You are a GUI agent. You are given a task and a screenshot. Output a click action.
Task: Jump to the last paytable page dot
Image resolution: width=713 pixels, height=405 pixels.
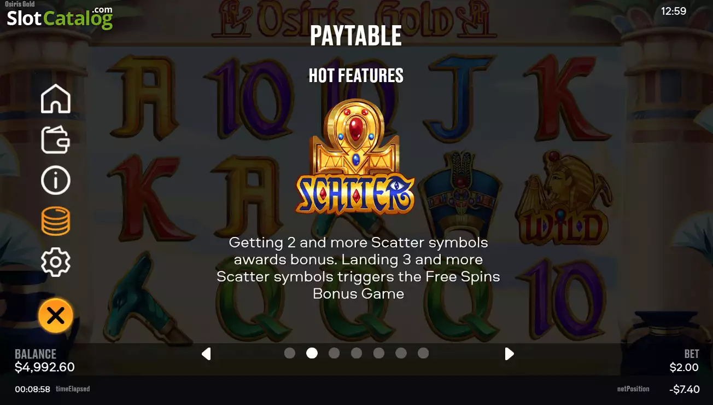pyautogui.click(x=423, y=353)
